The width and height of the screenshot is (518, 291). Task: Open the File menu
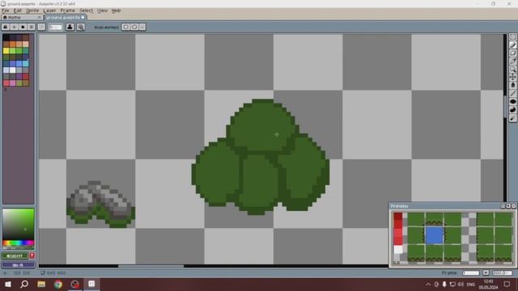(6, 11)
